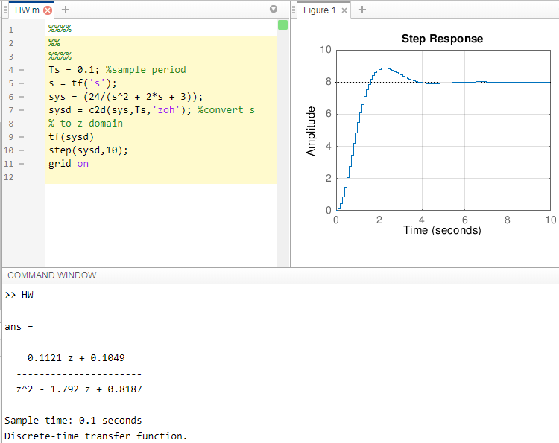Click the 'ans =' output line
Image resolution: width=559 pixels, height=443 pixels.
tap(19, 327)
